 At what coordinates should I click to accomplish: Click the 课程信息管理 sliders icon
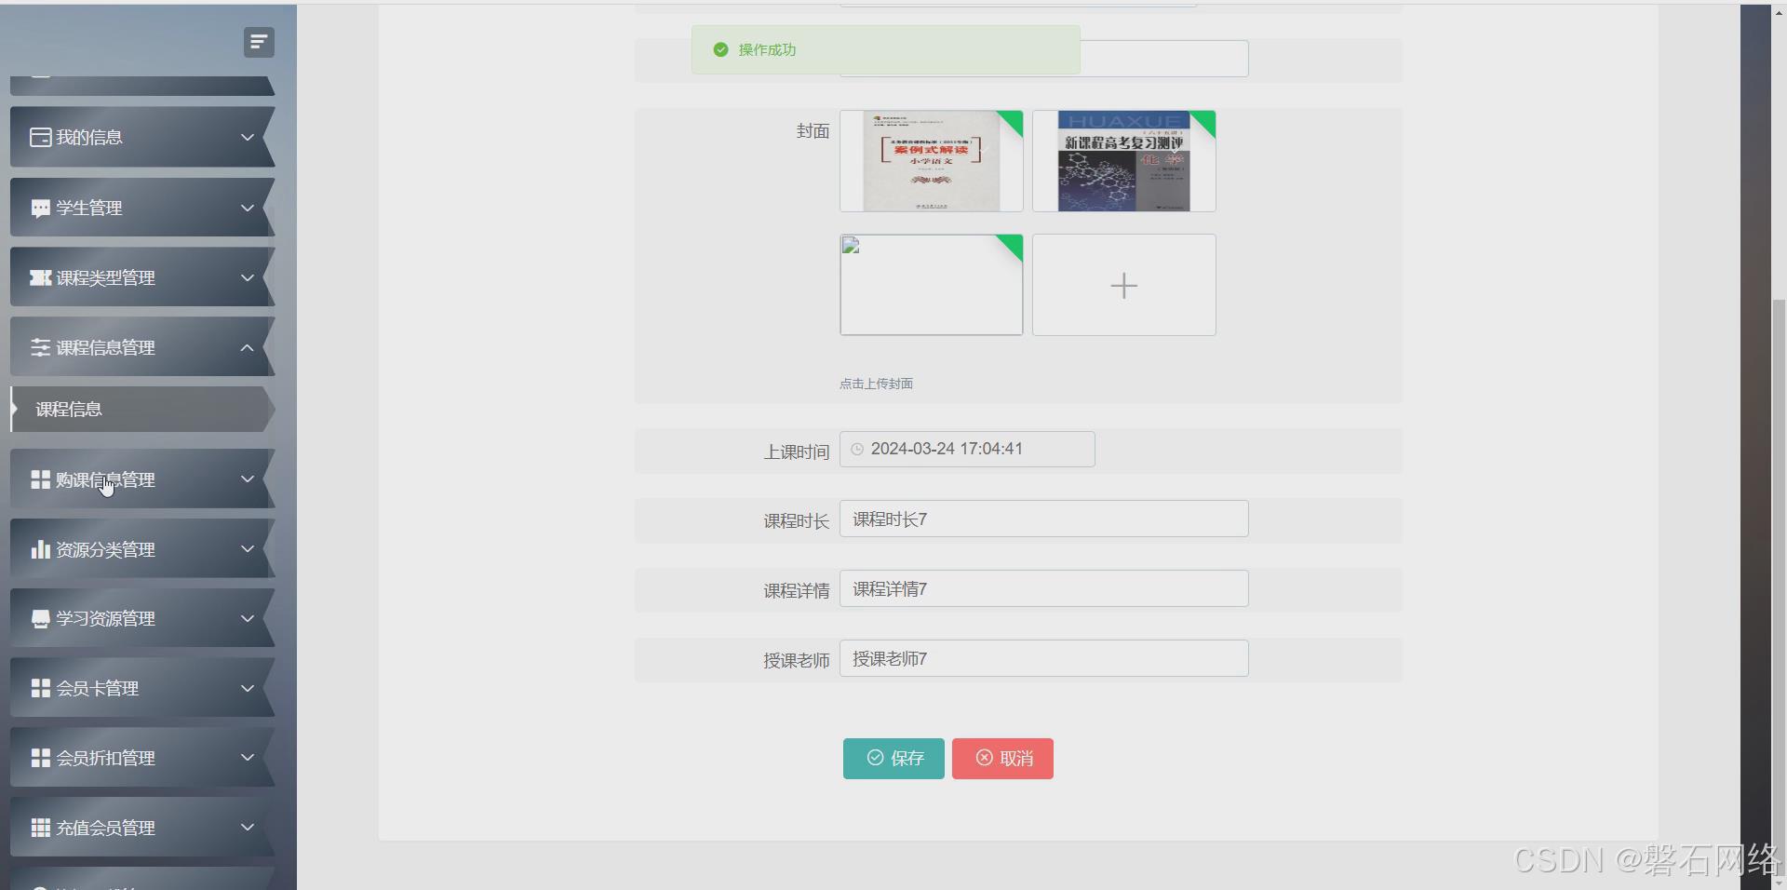[x=40, y=347]
